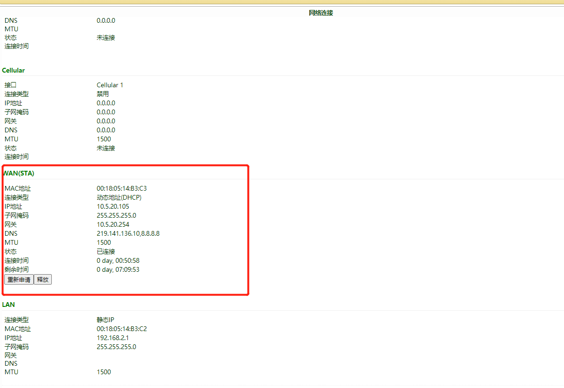Select the connection type 动态地址(DHCP) text

coord(119,197)
